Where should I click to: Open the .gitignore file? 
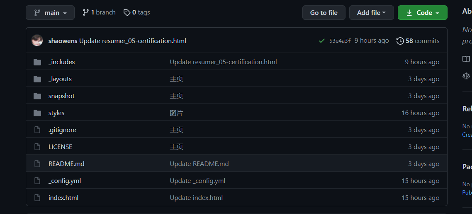(62, 130)
